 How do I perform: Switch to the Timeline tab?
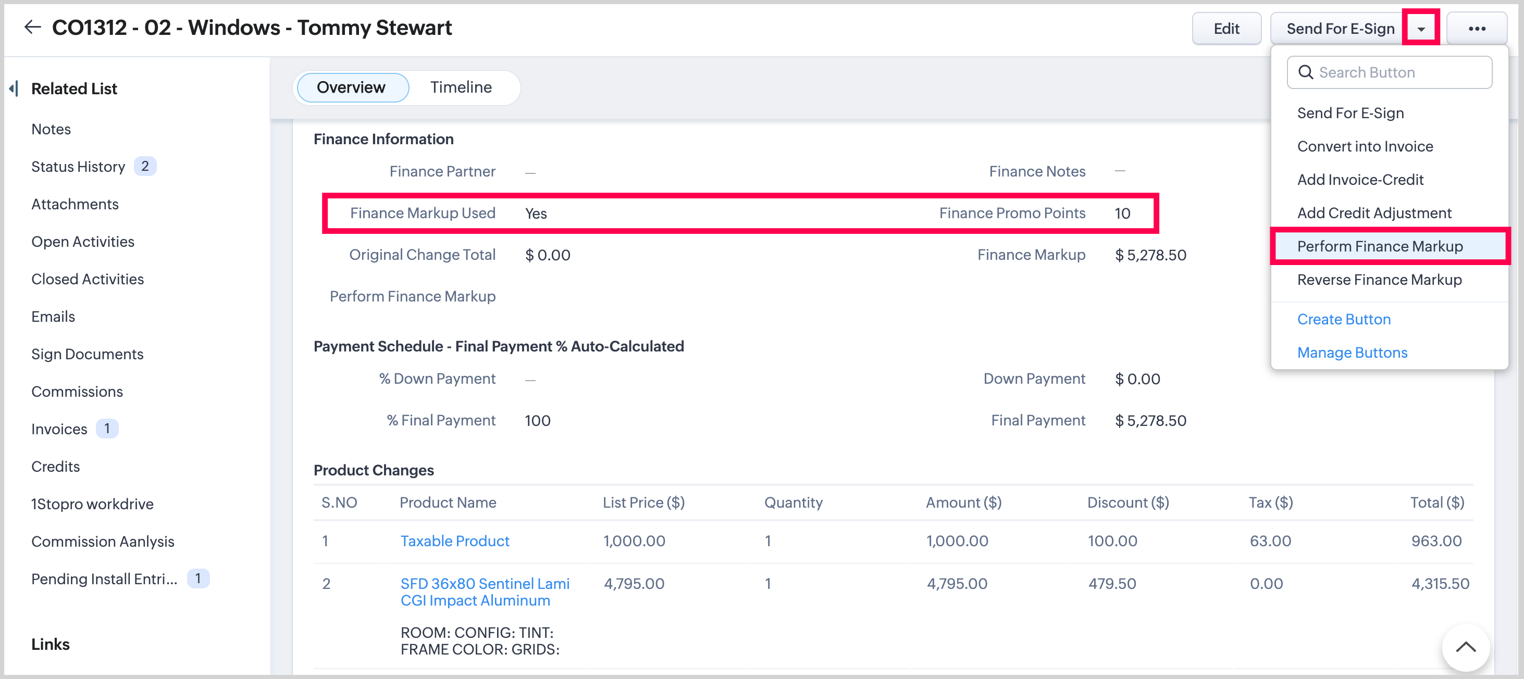tap(460, 87)
